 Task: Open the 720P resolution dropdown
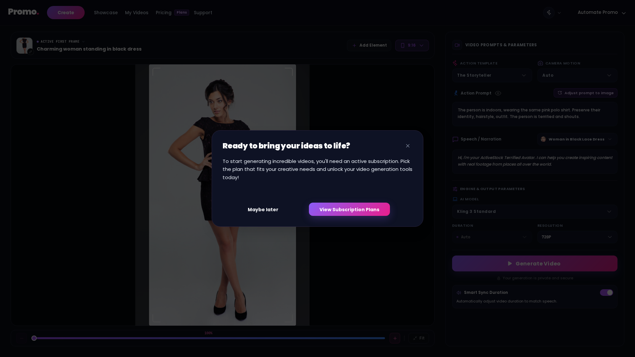pyautogui.click(x=577, y=237)
